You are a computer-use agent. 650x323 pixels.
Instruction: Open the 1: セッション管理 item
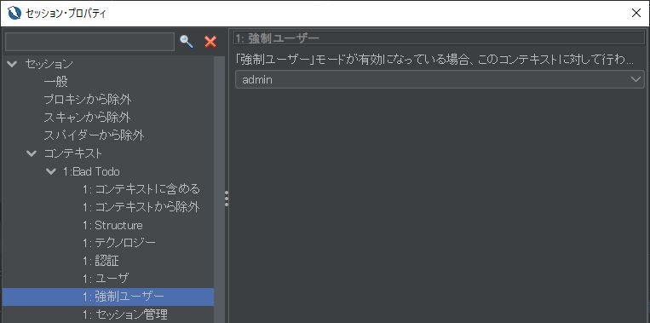124,314
